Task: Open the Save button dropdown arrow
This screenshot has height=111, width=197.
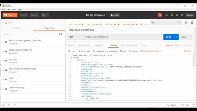Action: (x=190, y=37)
